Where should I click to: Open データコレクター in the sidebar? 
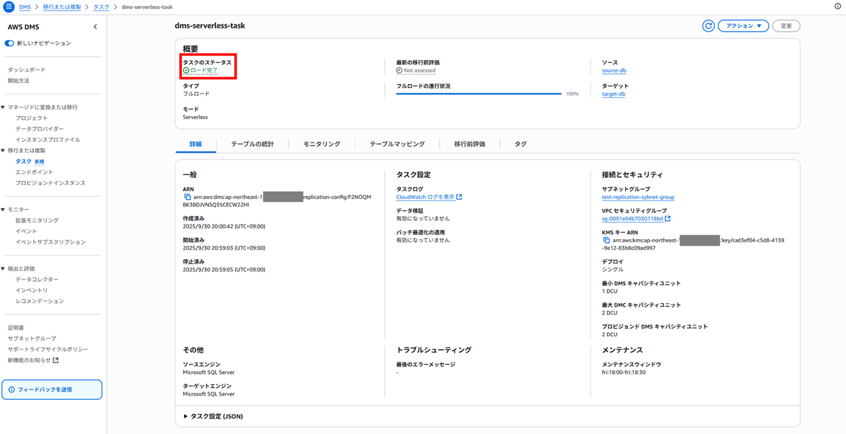(37, 279)
